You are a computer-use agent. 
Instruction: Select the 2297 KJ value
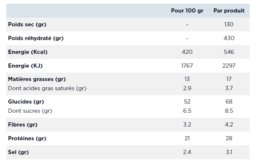(x=229, y=66)
